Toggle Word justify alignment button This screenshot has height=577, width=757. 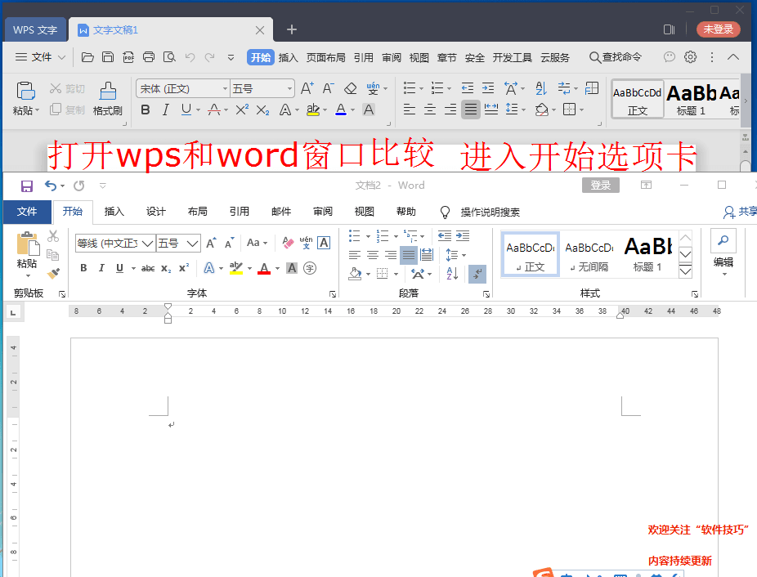click(409, 255)
